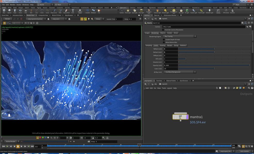Add a Sky Light from shelf

tap(181, 11)
